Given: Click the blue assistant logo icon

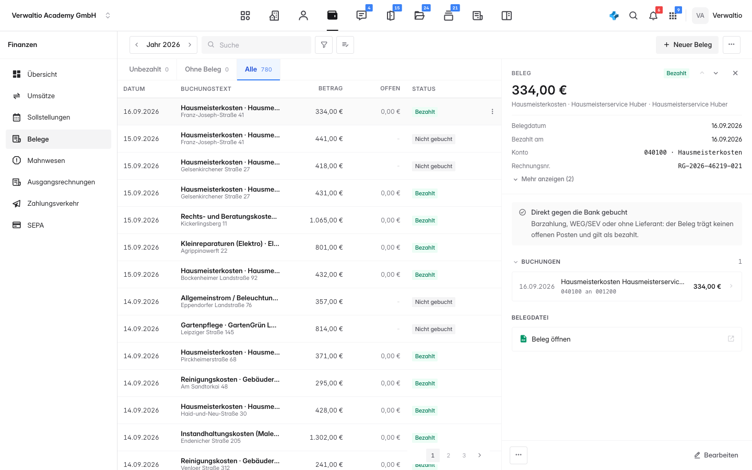Looking at the screenshot, I should click(614, 16).
